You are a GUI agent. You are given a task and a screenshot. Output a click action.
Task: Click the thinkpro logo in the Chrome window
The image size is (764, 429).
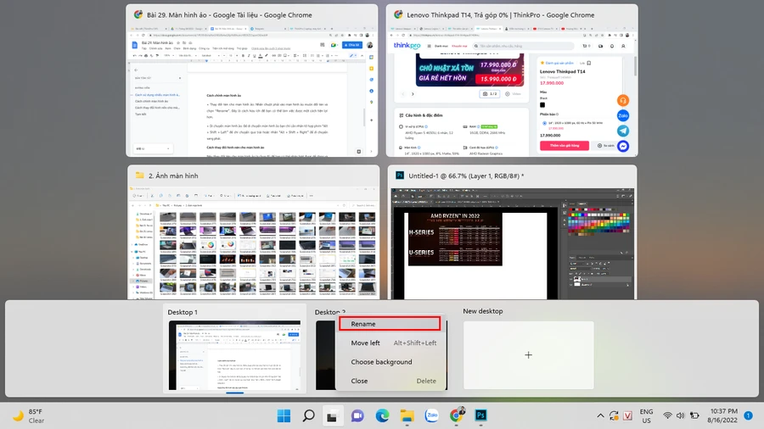tap(407, 46)
